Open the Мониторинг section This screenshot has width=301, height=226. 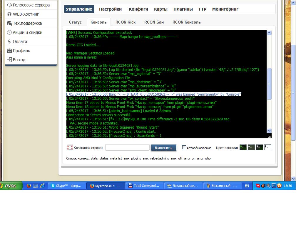(225, 9)
